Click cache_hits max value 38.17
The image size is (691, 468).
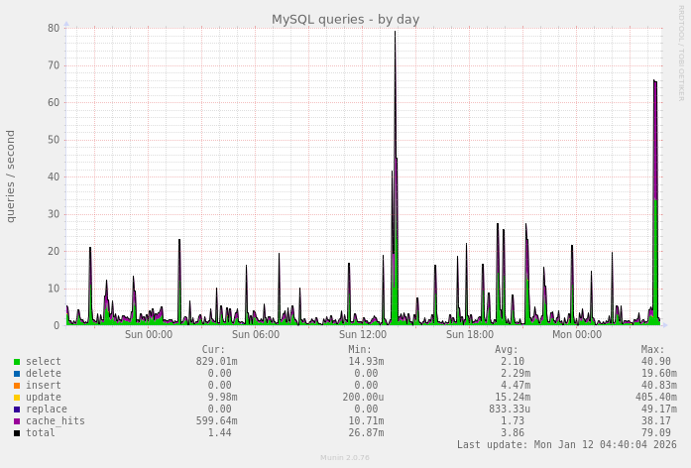click(655, 420)
